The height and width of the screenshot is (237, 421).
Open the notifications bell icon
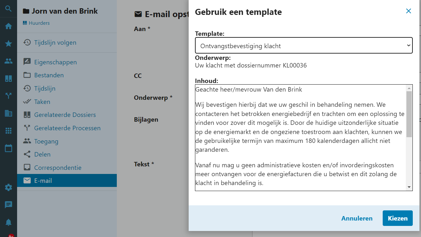9,222
